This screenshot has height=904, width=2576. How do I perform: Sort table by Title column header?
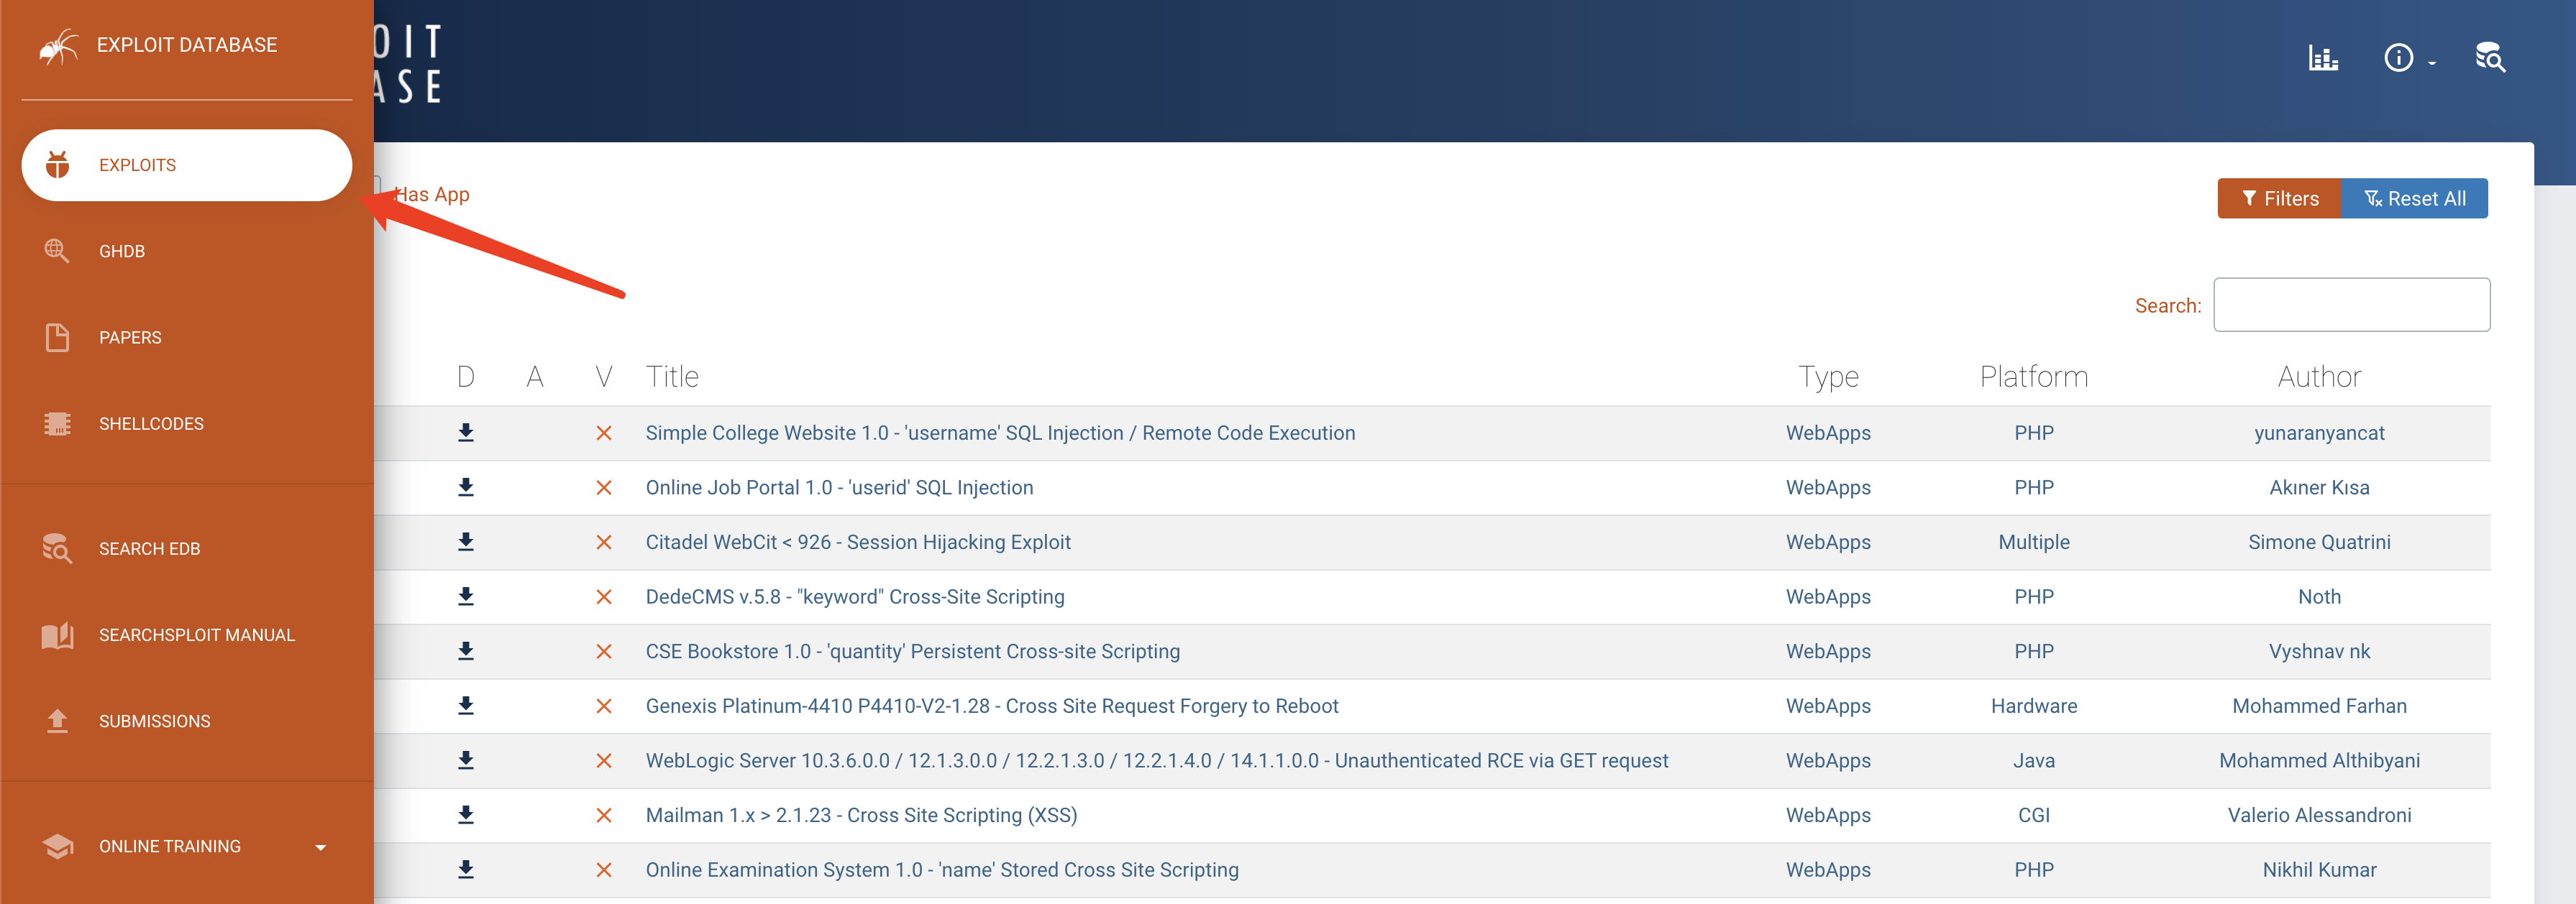pyautogui.click(x=672, y=377)
